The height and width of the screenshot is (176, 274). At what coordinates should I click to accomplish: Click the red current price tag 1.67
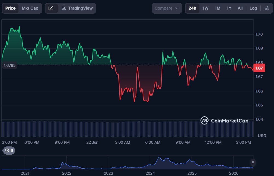coord(259,68)
